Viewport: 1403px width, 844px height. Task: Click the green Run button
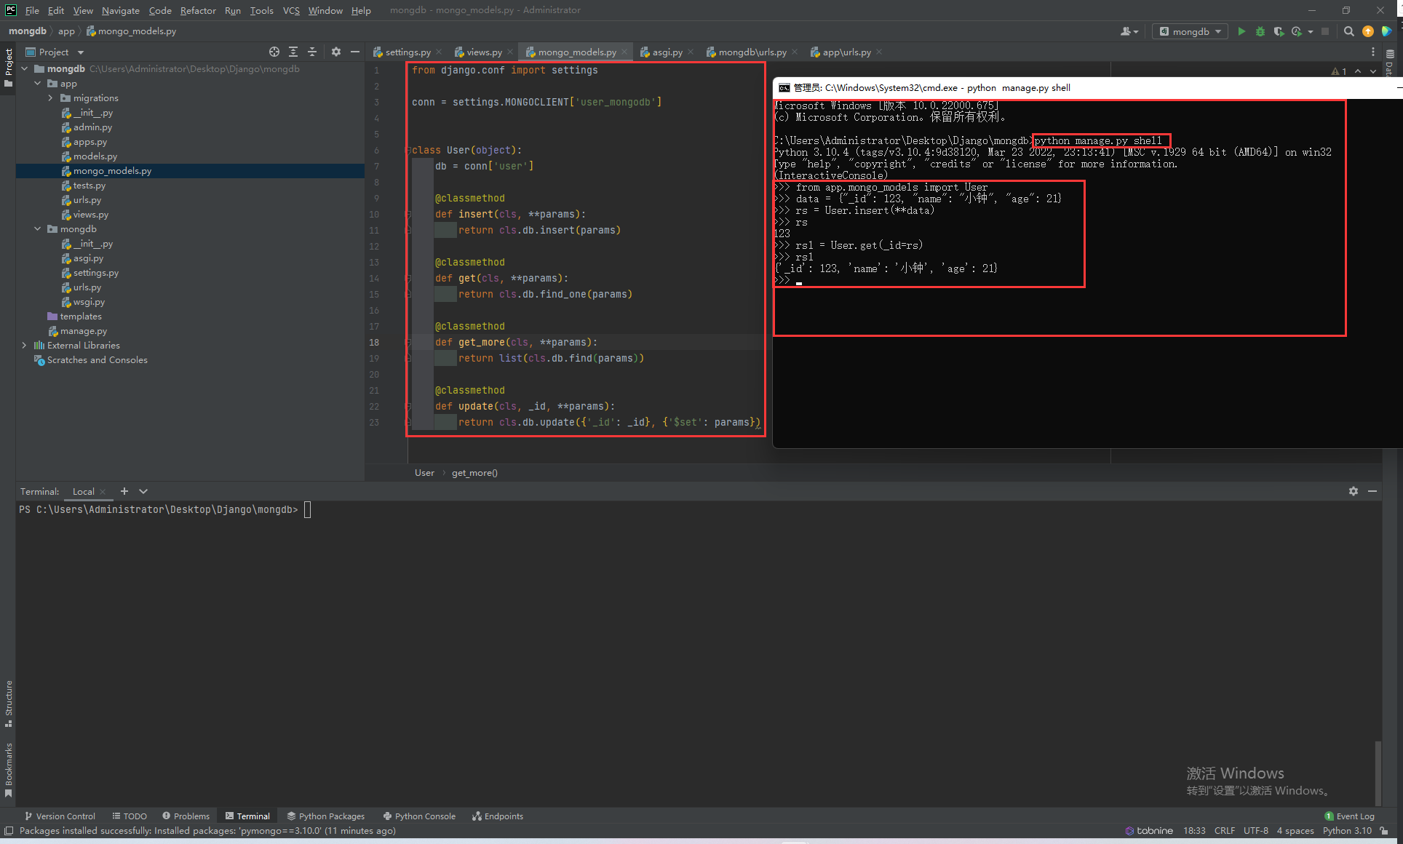coord(1241,31)
